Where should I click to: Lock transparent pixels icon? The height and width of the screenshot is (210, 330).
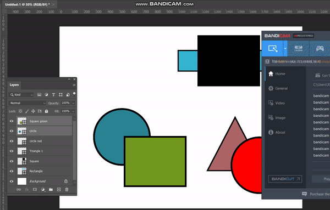[x=20, y=111]
